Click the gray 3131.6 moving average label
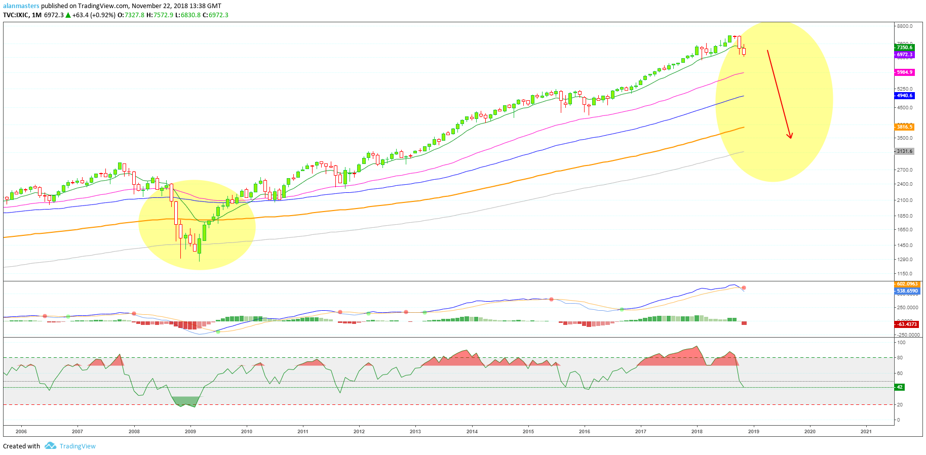Screen dimensions: 926x455 coord(904,151)
